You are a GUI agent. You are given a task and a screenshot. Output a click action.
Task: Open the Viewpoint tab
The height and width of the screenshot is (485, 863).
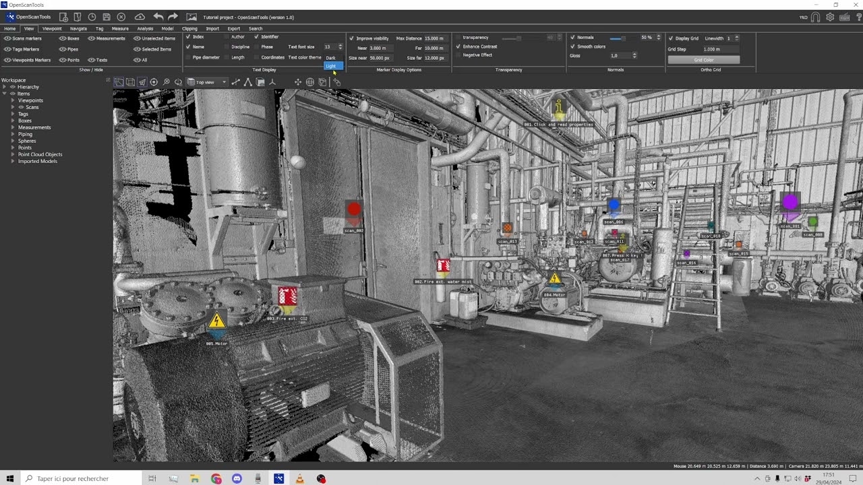pos(52,29)
